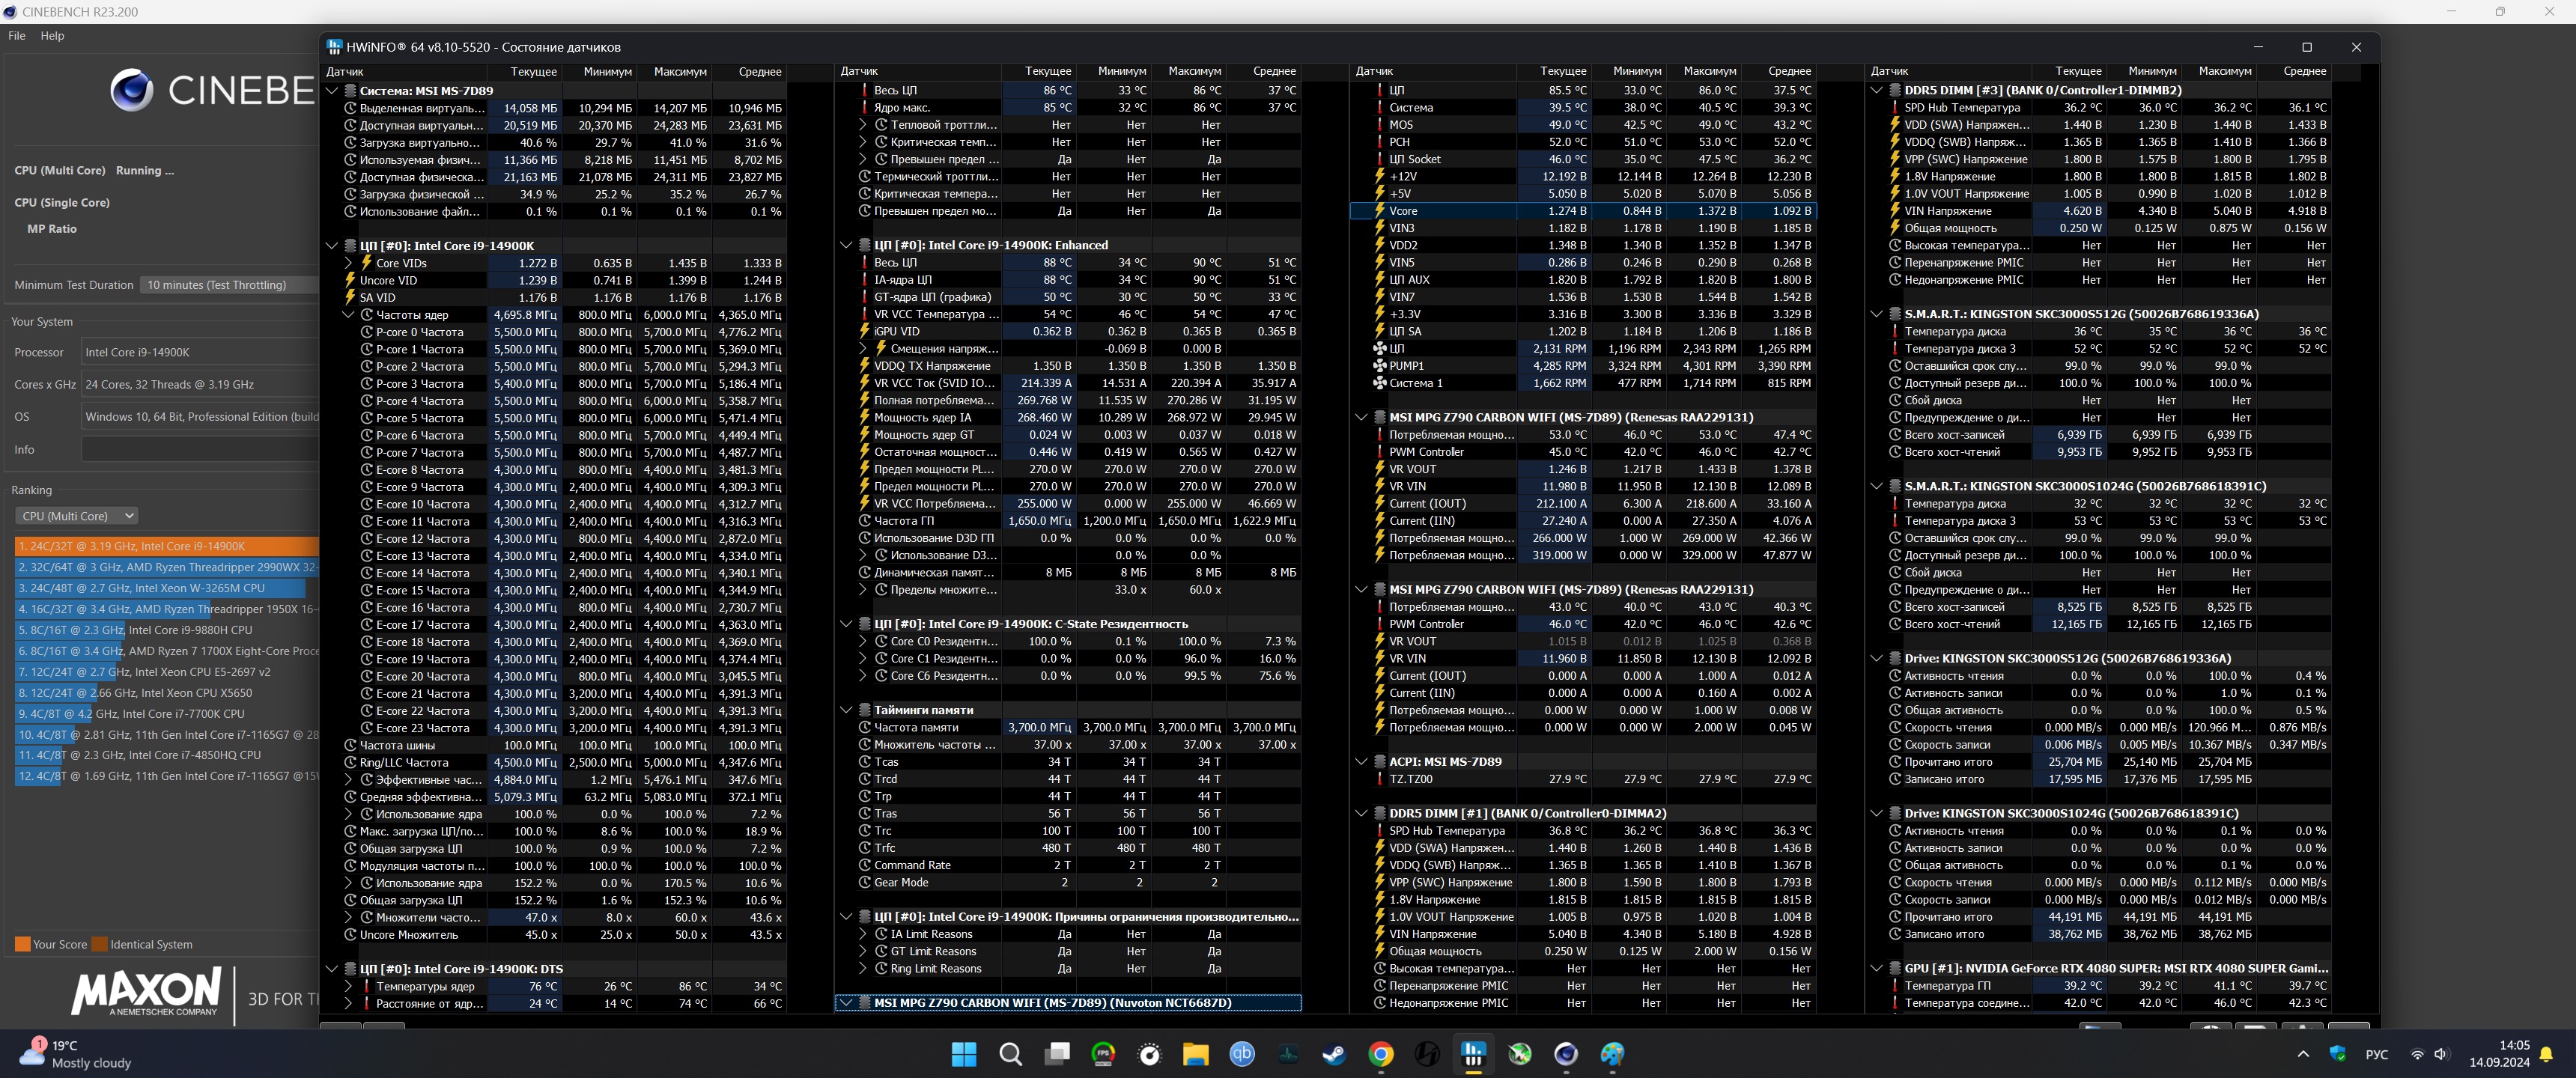The width and height of the screenshot is (2576, 1078).
Task: Expand the IA Limit Reasons row
Action: [x=863, y=934]
